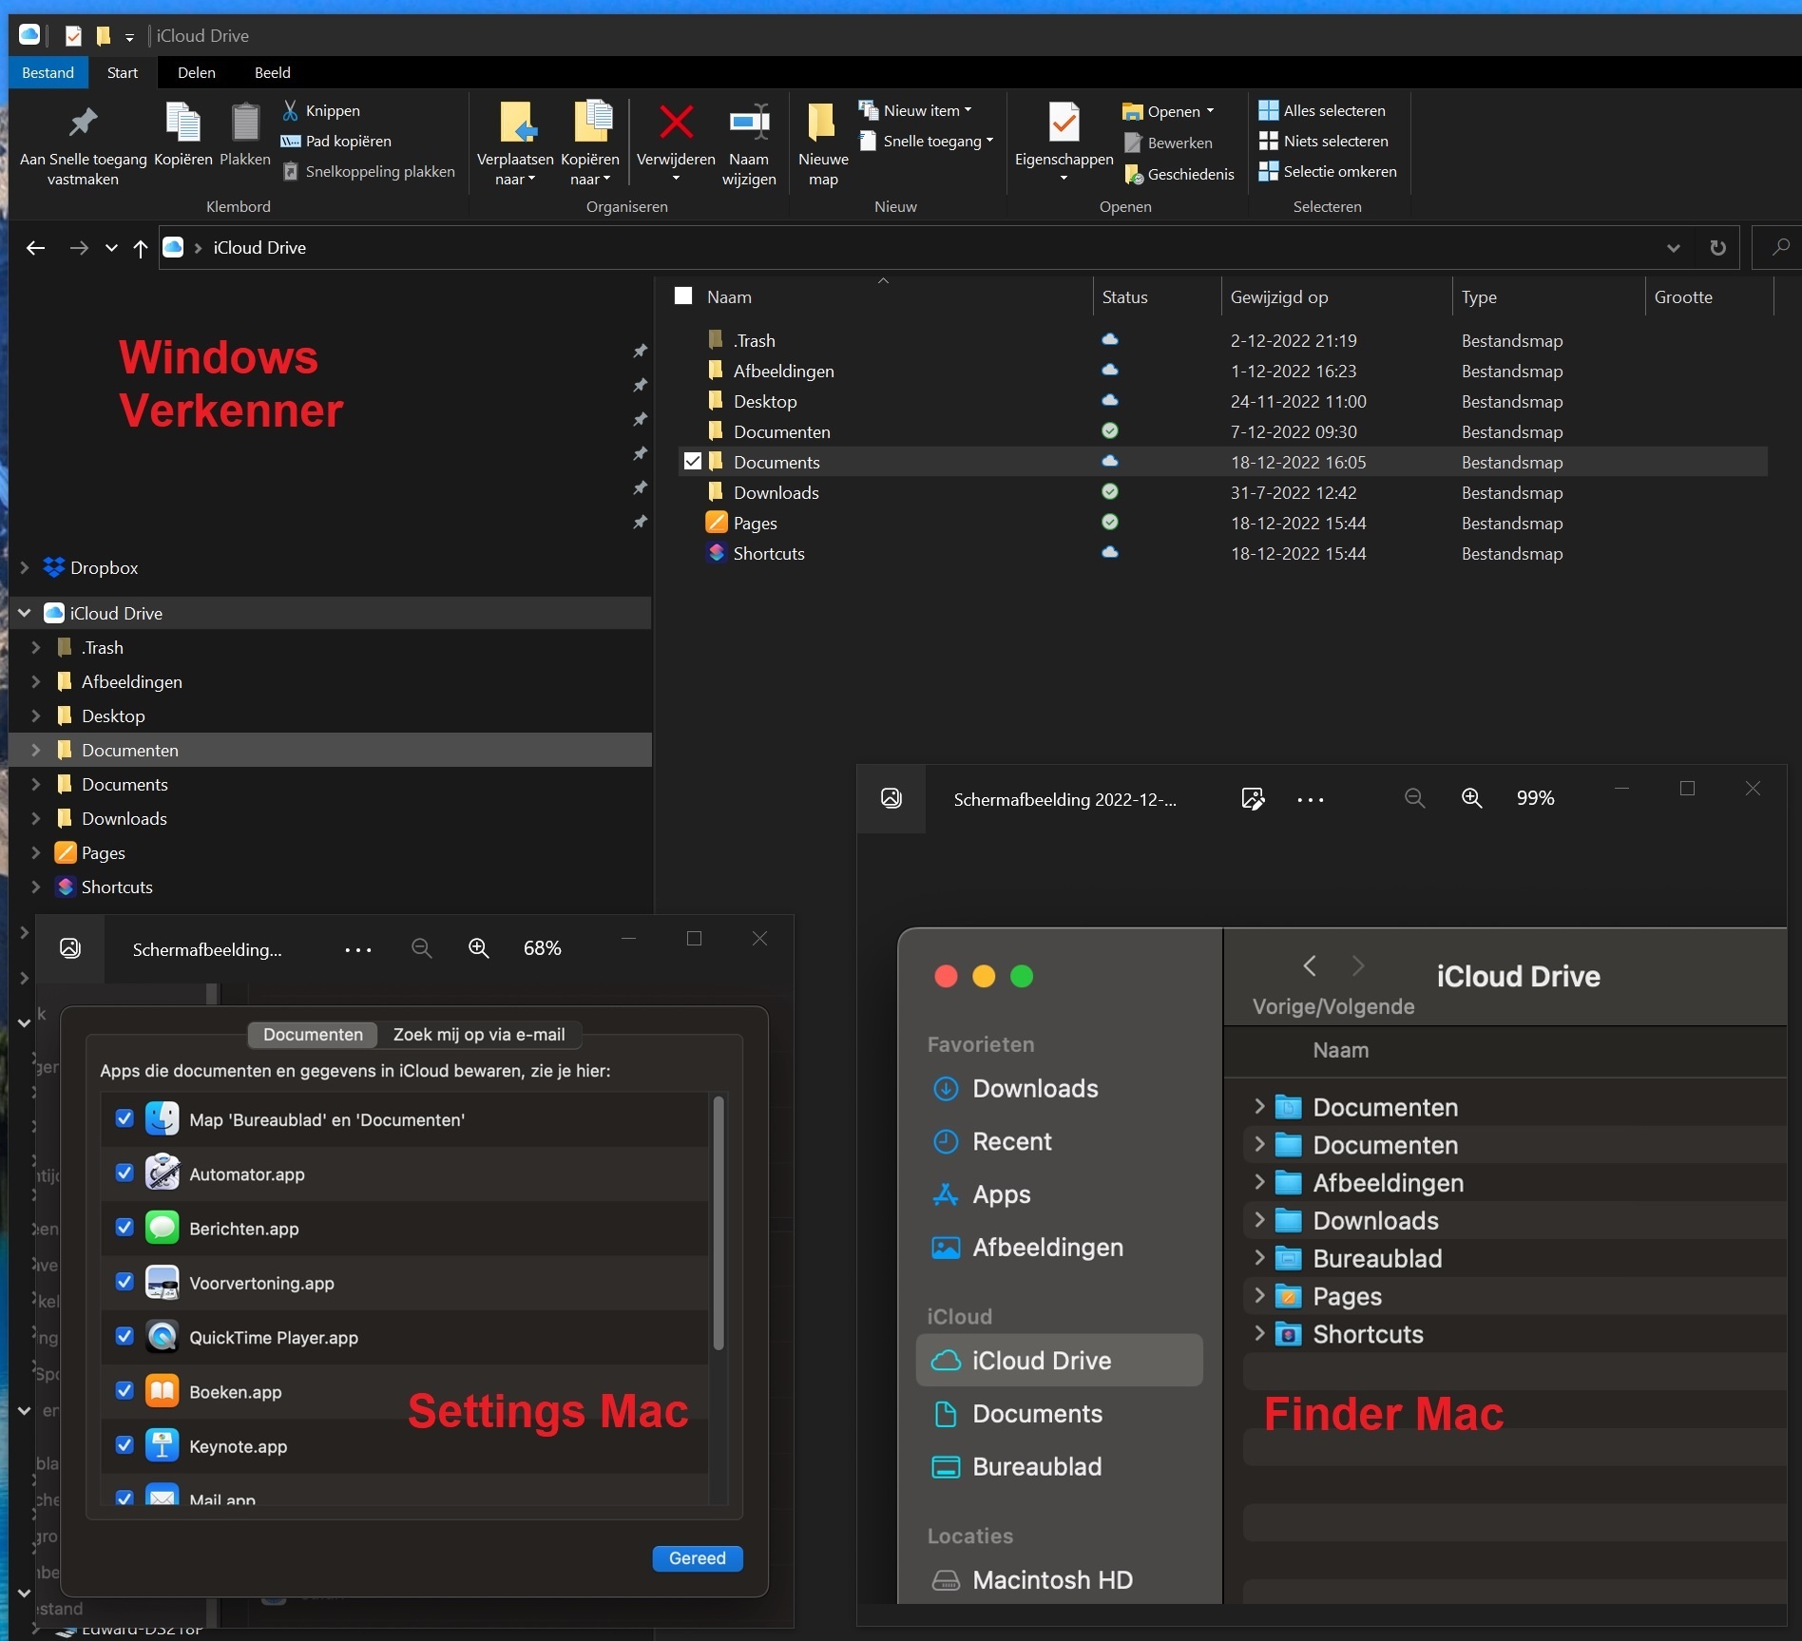Select the Nieuwe map icon

click(x=820, y=124)
